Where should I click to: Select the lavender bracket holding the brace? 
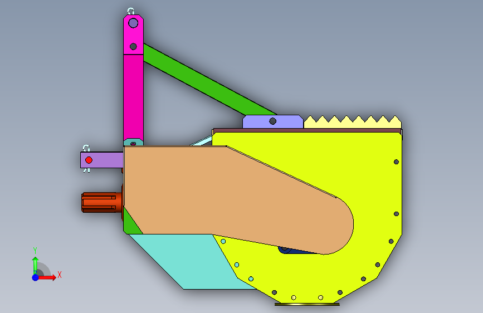273,121
